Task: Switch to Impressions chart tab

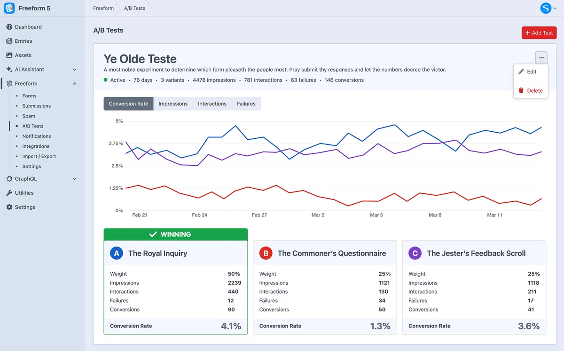Action: 173,104
